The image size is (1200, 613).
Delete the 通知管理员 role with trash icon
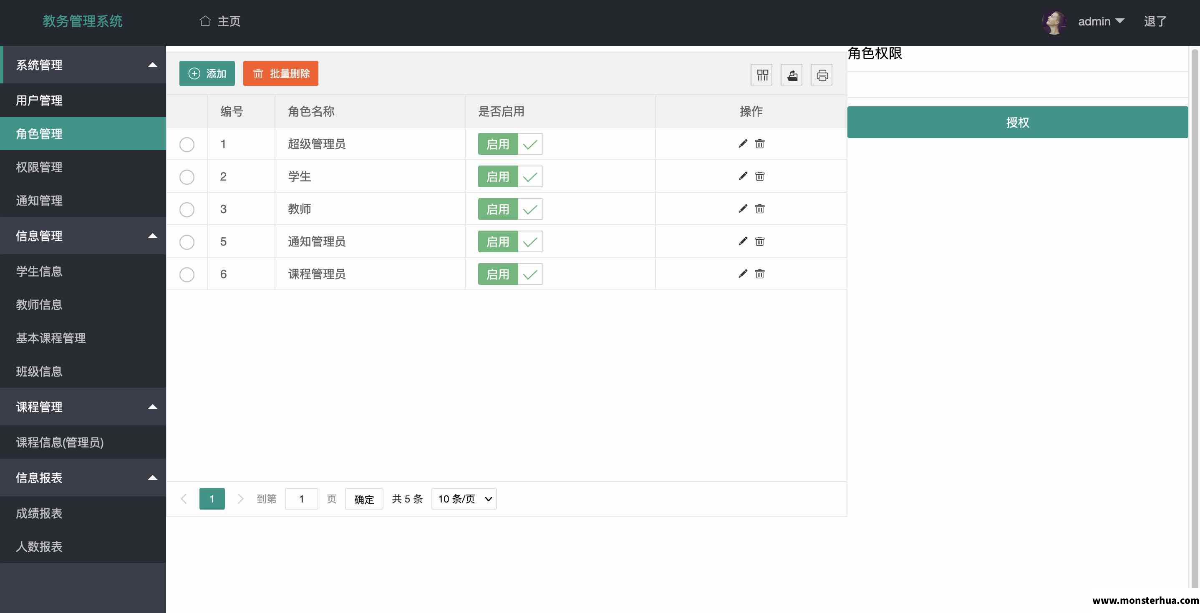click(x=760, y=241)
